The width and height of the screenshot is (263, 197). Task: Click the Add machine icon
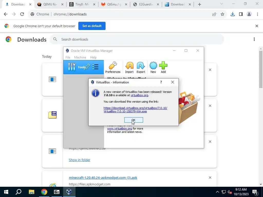[163, 67]
